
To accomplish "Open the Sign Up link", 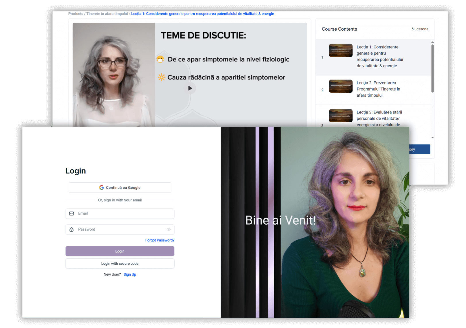I will pyautogui.click(x=130, y=274).
